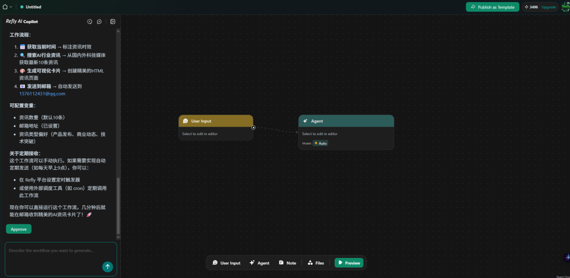
Task: Start a new Copilot chat with bubble icon
Action: [99, 22]
